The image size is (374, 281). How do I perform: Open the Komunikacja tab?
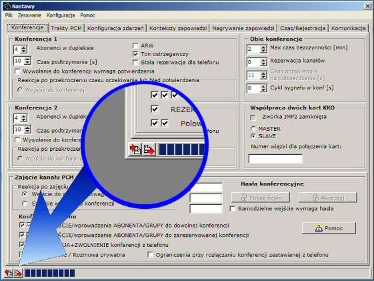pos(348,28)
